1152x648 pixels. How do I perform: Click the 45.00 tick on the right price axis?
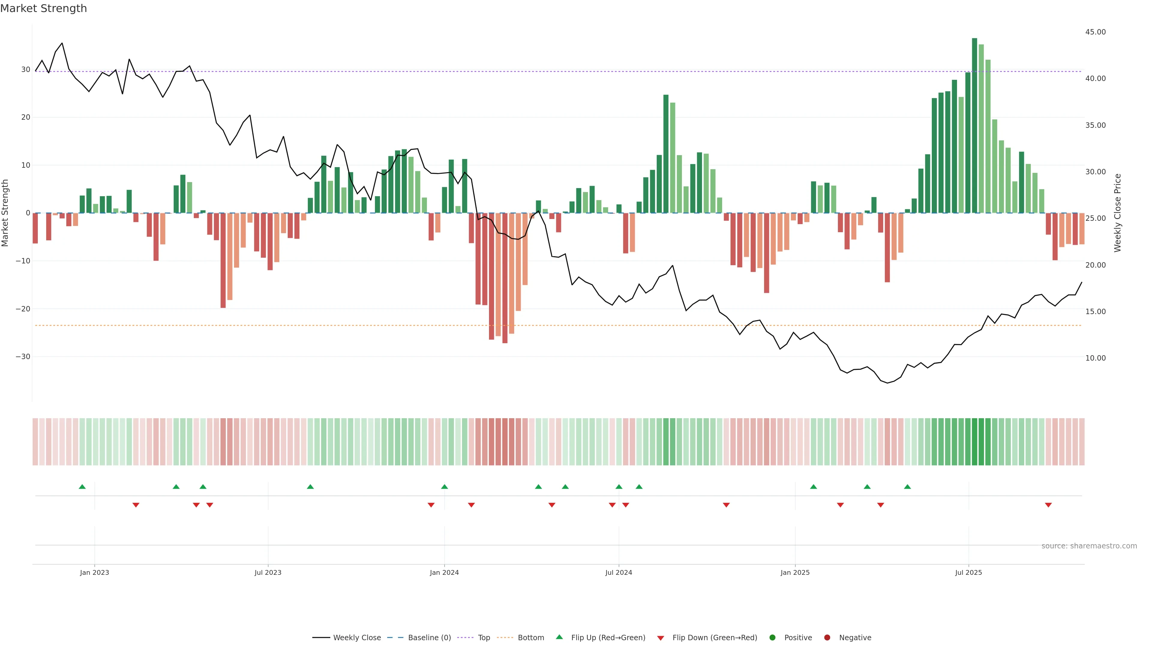[1095, 32]
